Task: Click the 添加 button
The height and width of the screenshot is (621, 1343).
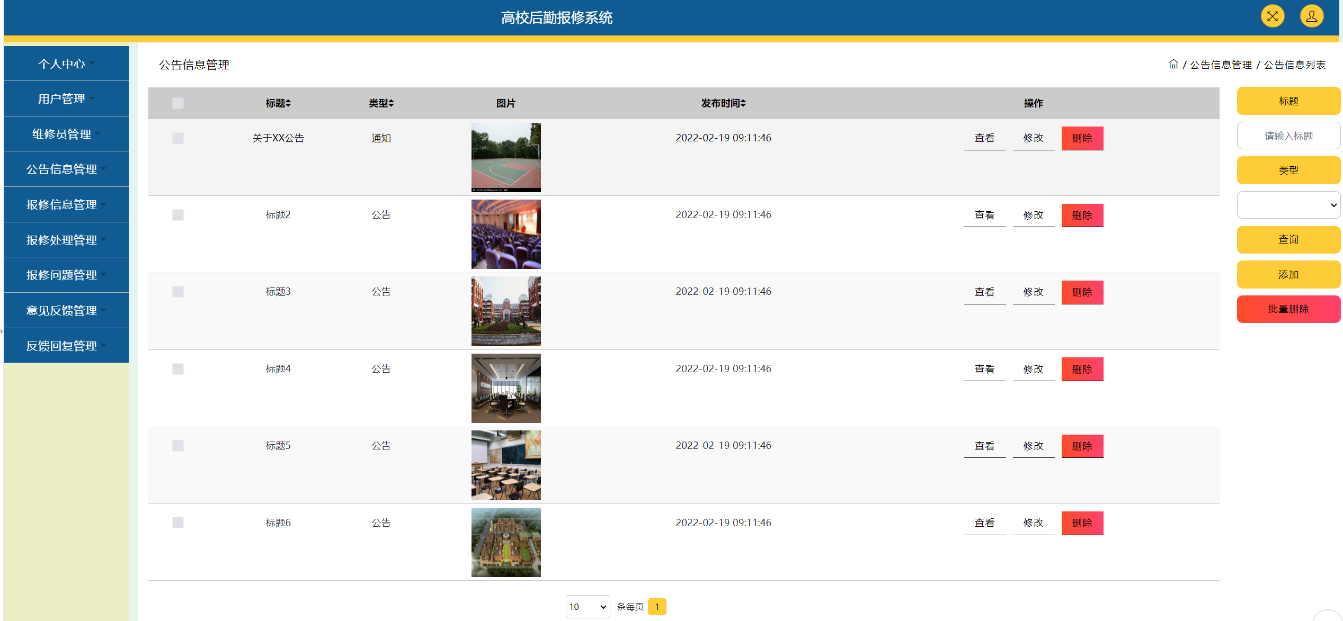Action: tap(1288, 274)
